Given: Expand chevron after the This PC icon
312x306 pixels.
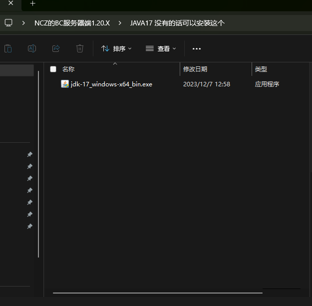Looking at the screenshot, I should click(23, 23).
